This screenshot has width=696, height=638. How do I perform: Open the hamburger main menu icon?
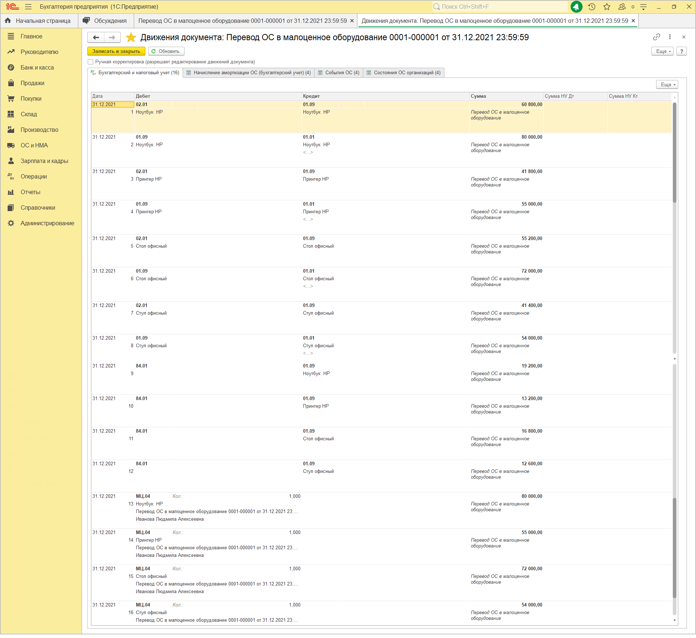[28, 7]
